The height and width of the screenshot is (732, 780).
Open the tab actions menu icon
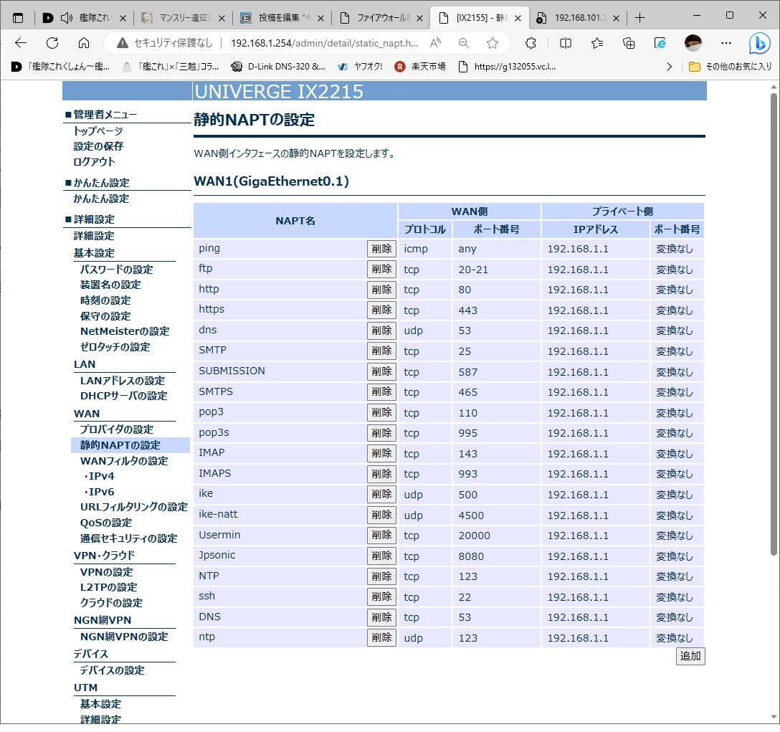point(18,19)
